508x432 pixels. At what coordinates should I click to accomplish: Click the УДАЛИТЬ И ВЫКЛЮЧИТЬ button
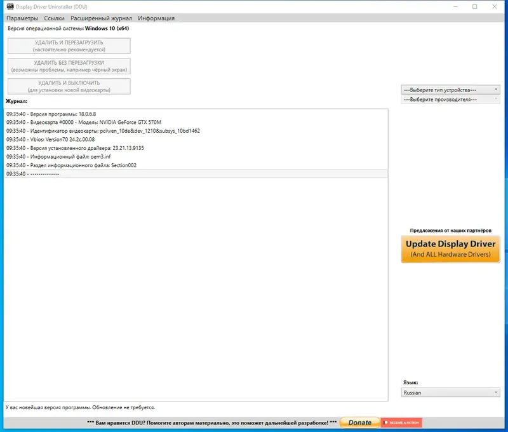[x=68, y=85]
